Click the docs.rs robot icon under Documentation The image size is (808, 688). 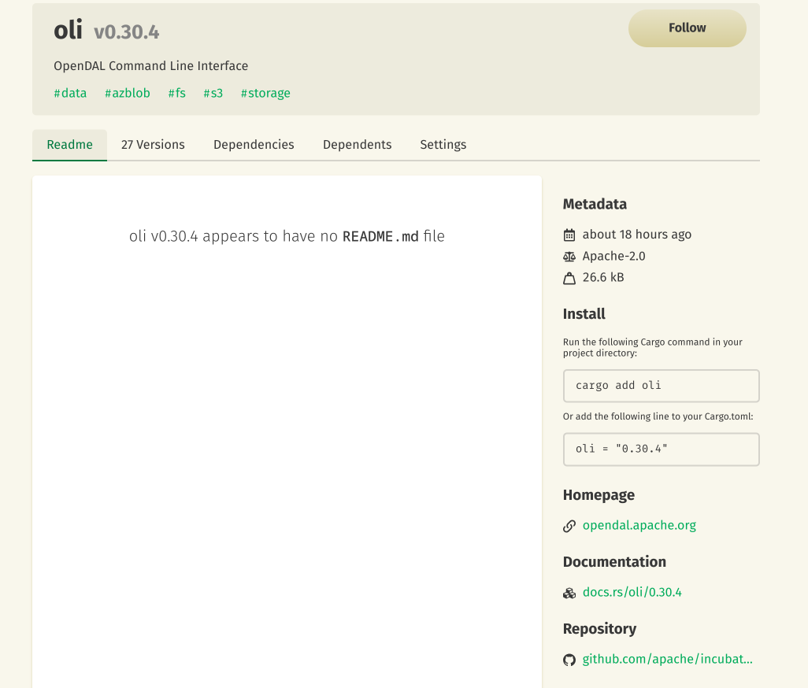(x=569, y=592)
